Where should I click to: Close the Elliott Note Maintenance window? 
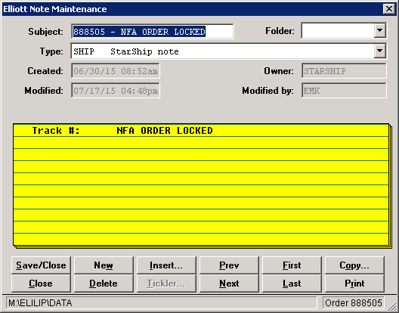coord(389,9)
